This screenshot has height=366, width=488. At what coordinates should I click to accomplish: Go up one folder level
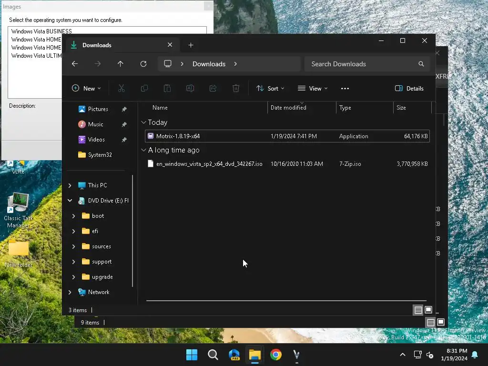point(121,64)
